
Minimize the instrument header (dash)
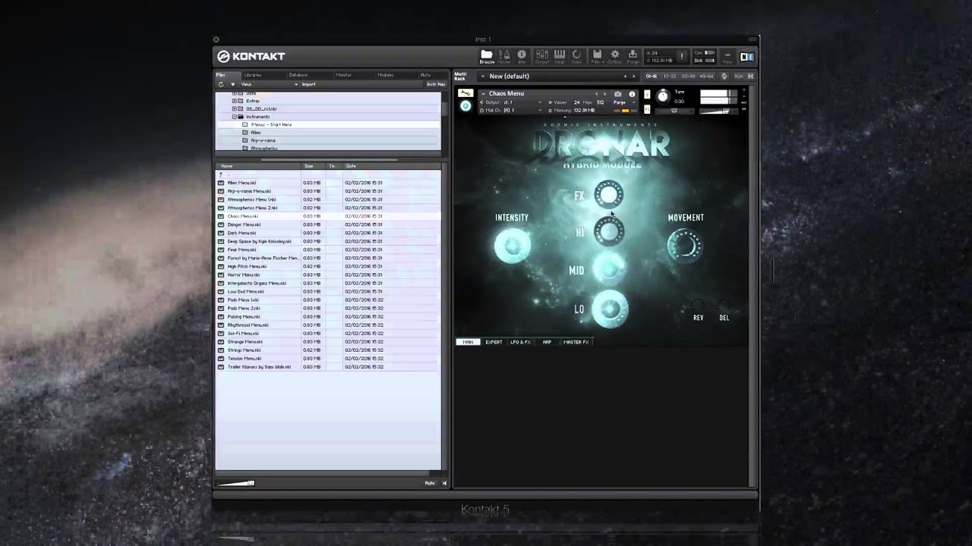click(x=744, y=96)
